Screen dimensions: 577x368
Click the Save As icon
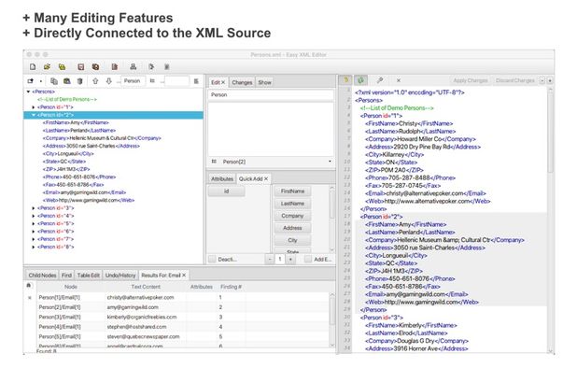(95, 67)
